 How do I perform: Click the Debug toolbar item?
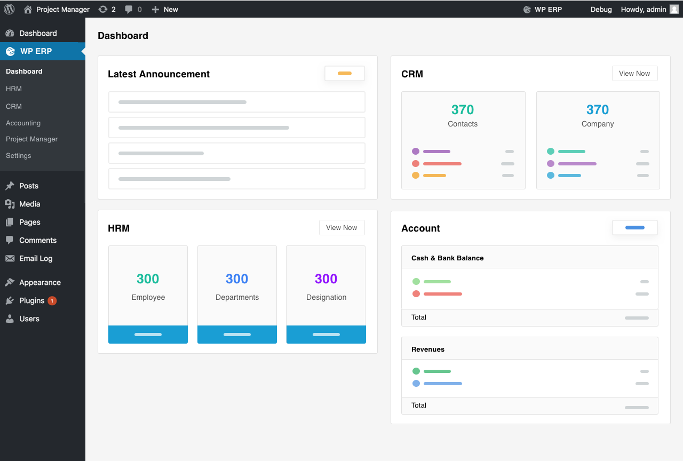pos(601,9)
